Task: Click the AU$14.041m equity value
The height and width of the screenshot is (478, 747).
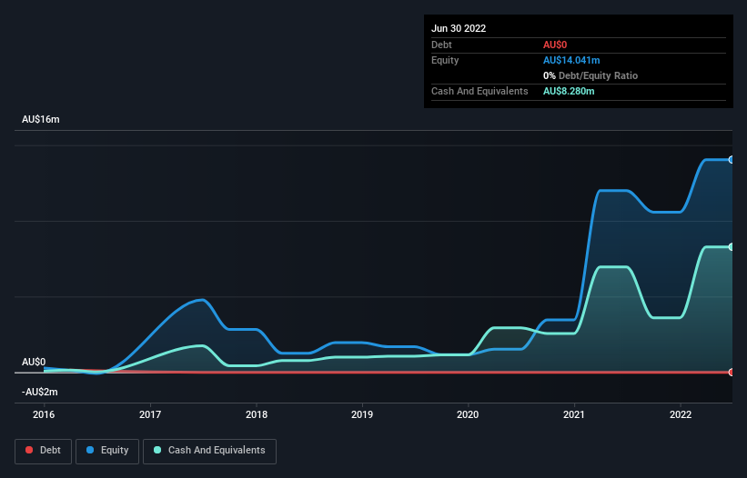Action: coord(571,60)
